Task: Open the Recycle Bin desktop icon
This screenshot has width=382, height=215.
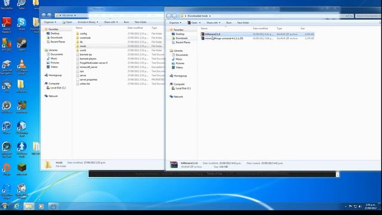Action: tap(7, 4)
